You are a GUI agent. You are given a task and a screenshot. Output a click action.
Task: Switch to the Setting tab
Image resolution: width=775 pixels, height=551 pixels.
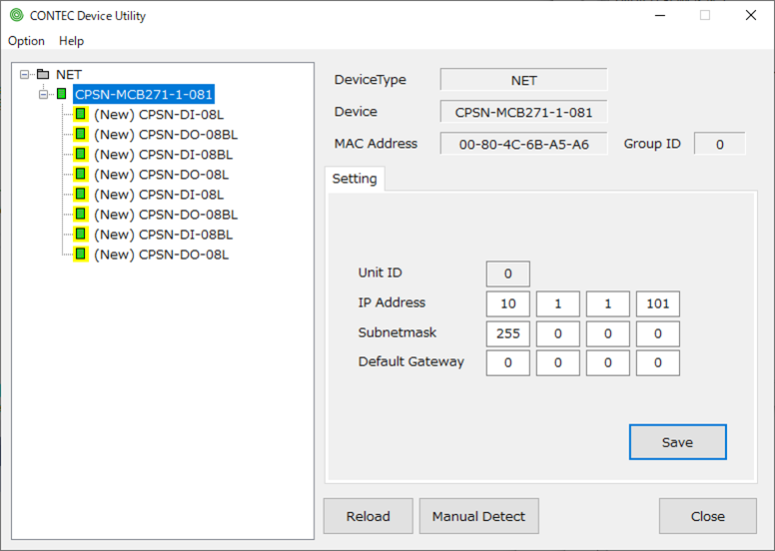355,179
